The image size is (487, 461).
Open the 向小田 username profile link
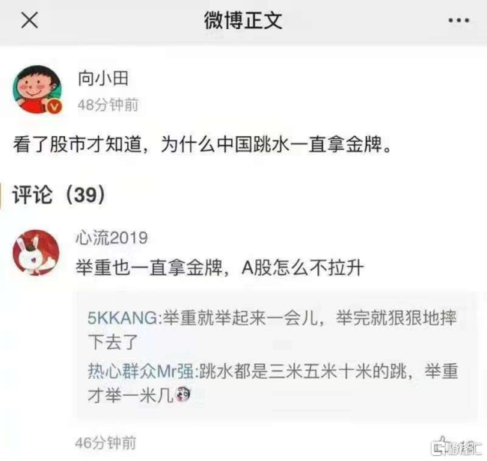(103, 78)
